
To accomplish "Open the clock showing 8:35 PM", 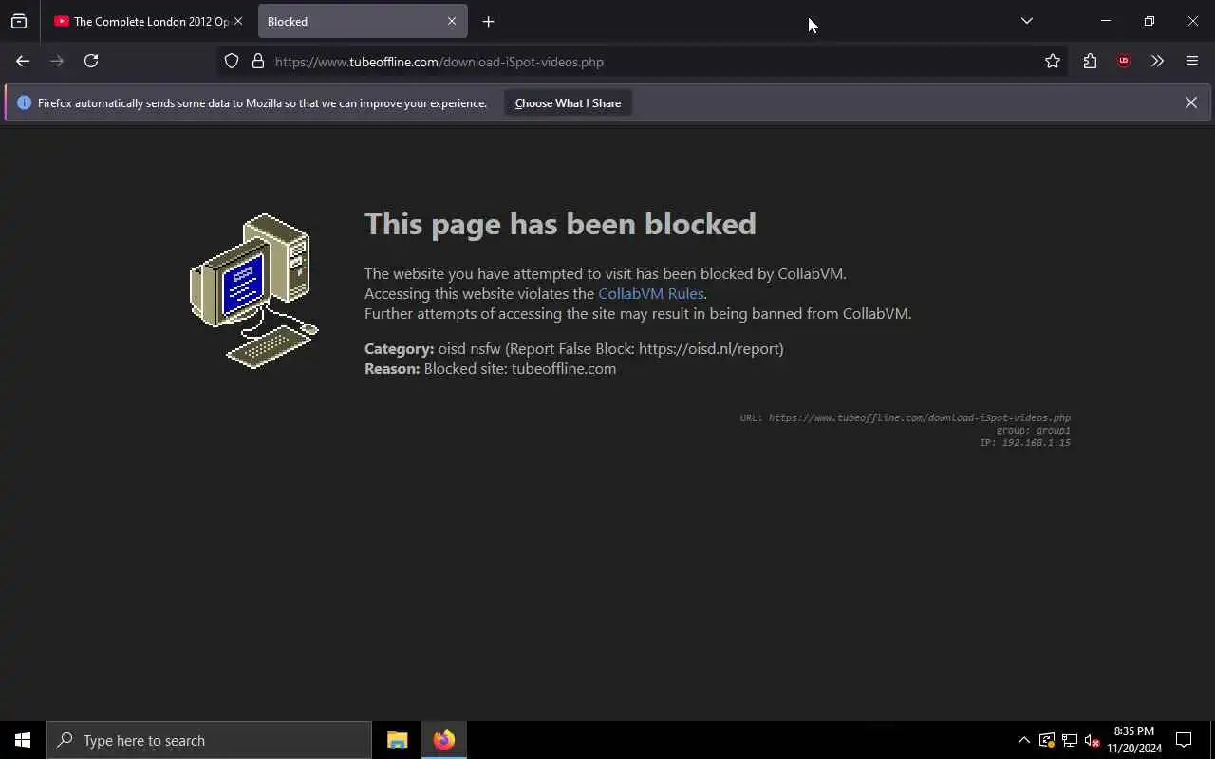I will [1133, 740].
